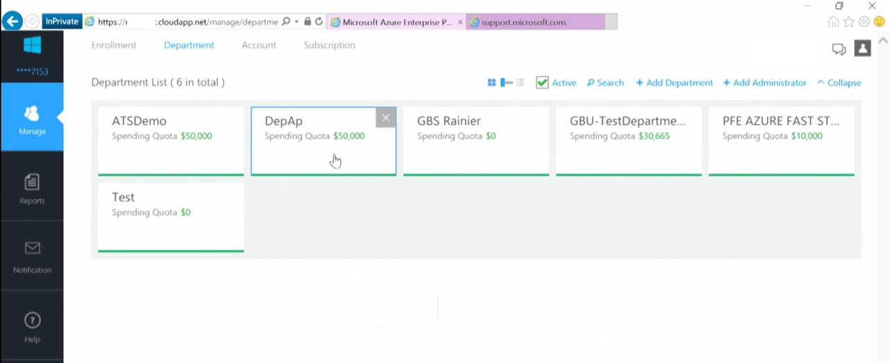Select the GBS Rainier department card
The width and height of the screenshot is (889, 363).
476,141
